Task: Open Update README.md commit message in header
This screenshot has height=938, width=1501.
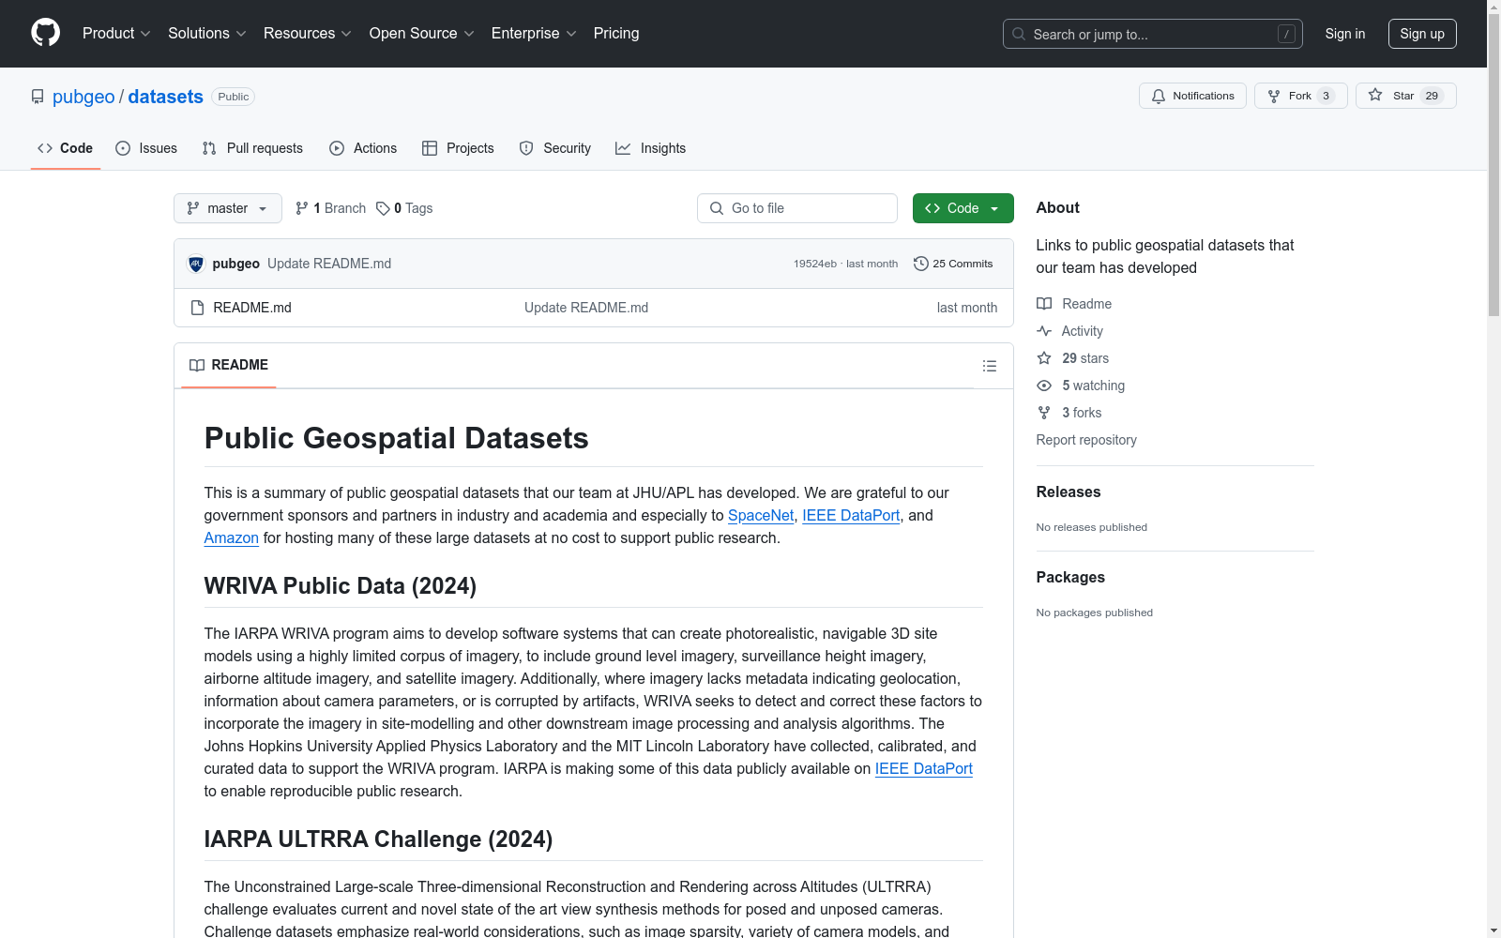Action: point(329,264)
